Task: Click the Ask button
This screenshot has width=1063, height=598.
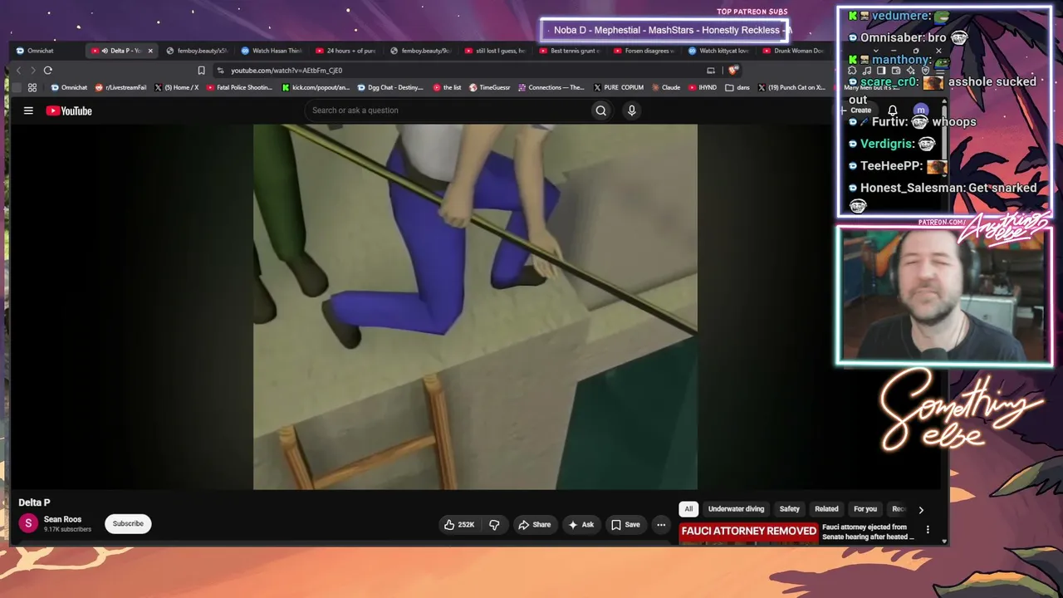Action: [580, 525]
